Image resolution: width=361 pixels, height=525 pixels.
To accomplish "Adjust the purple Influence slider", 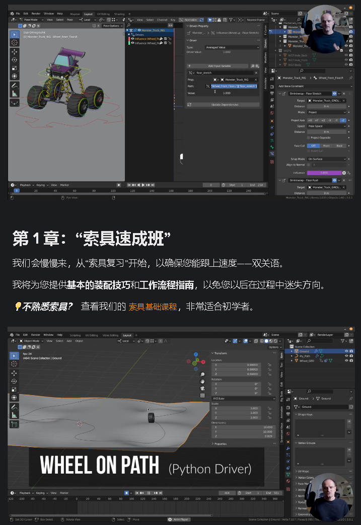I will point(324,173).
